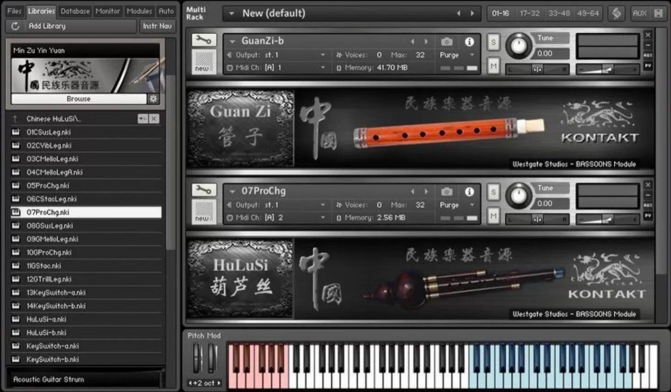
Task: Shift keyboard octave up with right arrow
Action: click(x=219, y=383)
